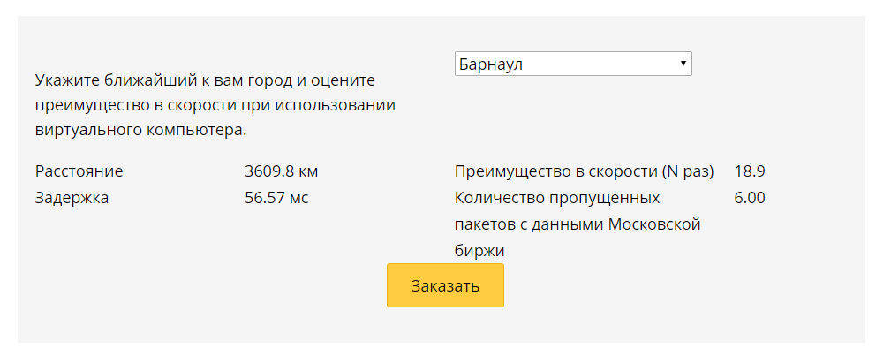Image resolution: width=891 pixels, height=364 pixels.
Task: Click the 18.9 speed advantage value
Action: click(750, 171)
